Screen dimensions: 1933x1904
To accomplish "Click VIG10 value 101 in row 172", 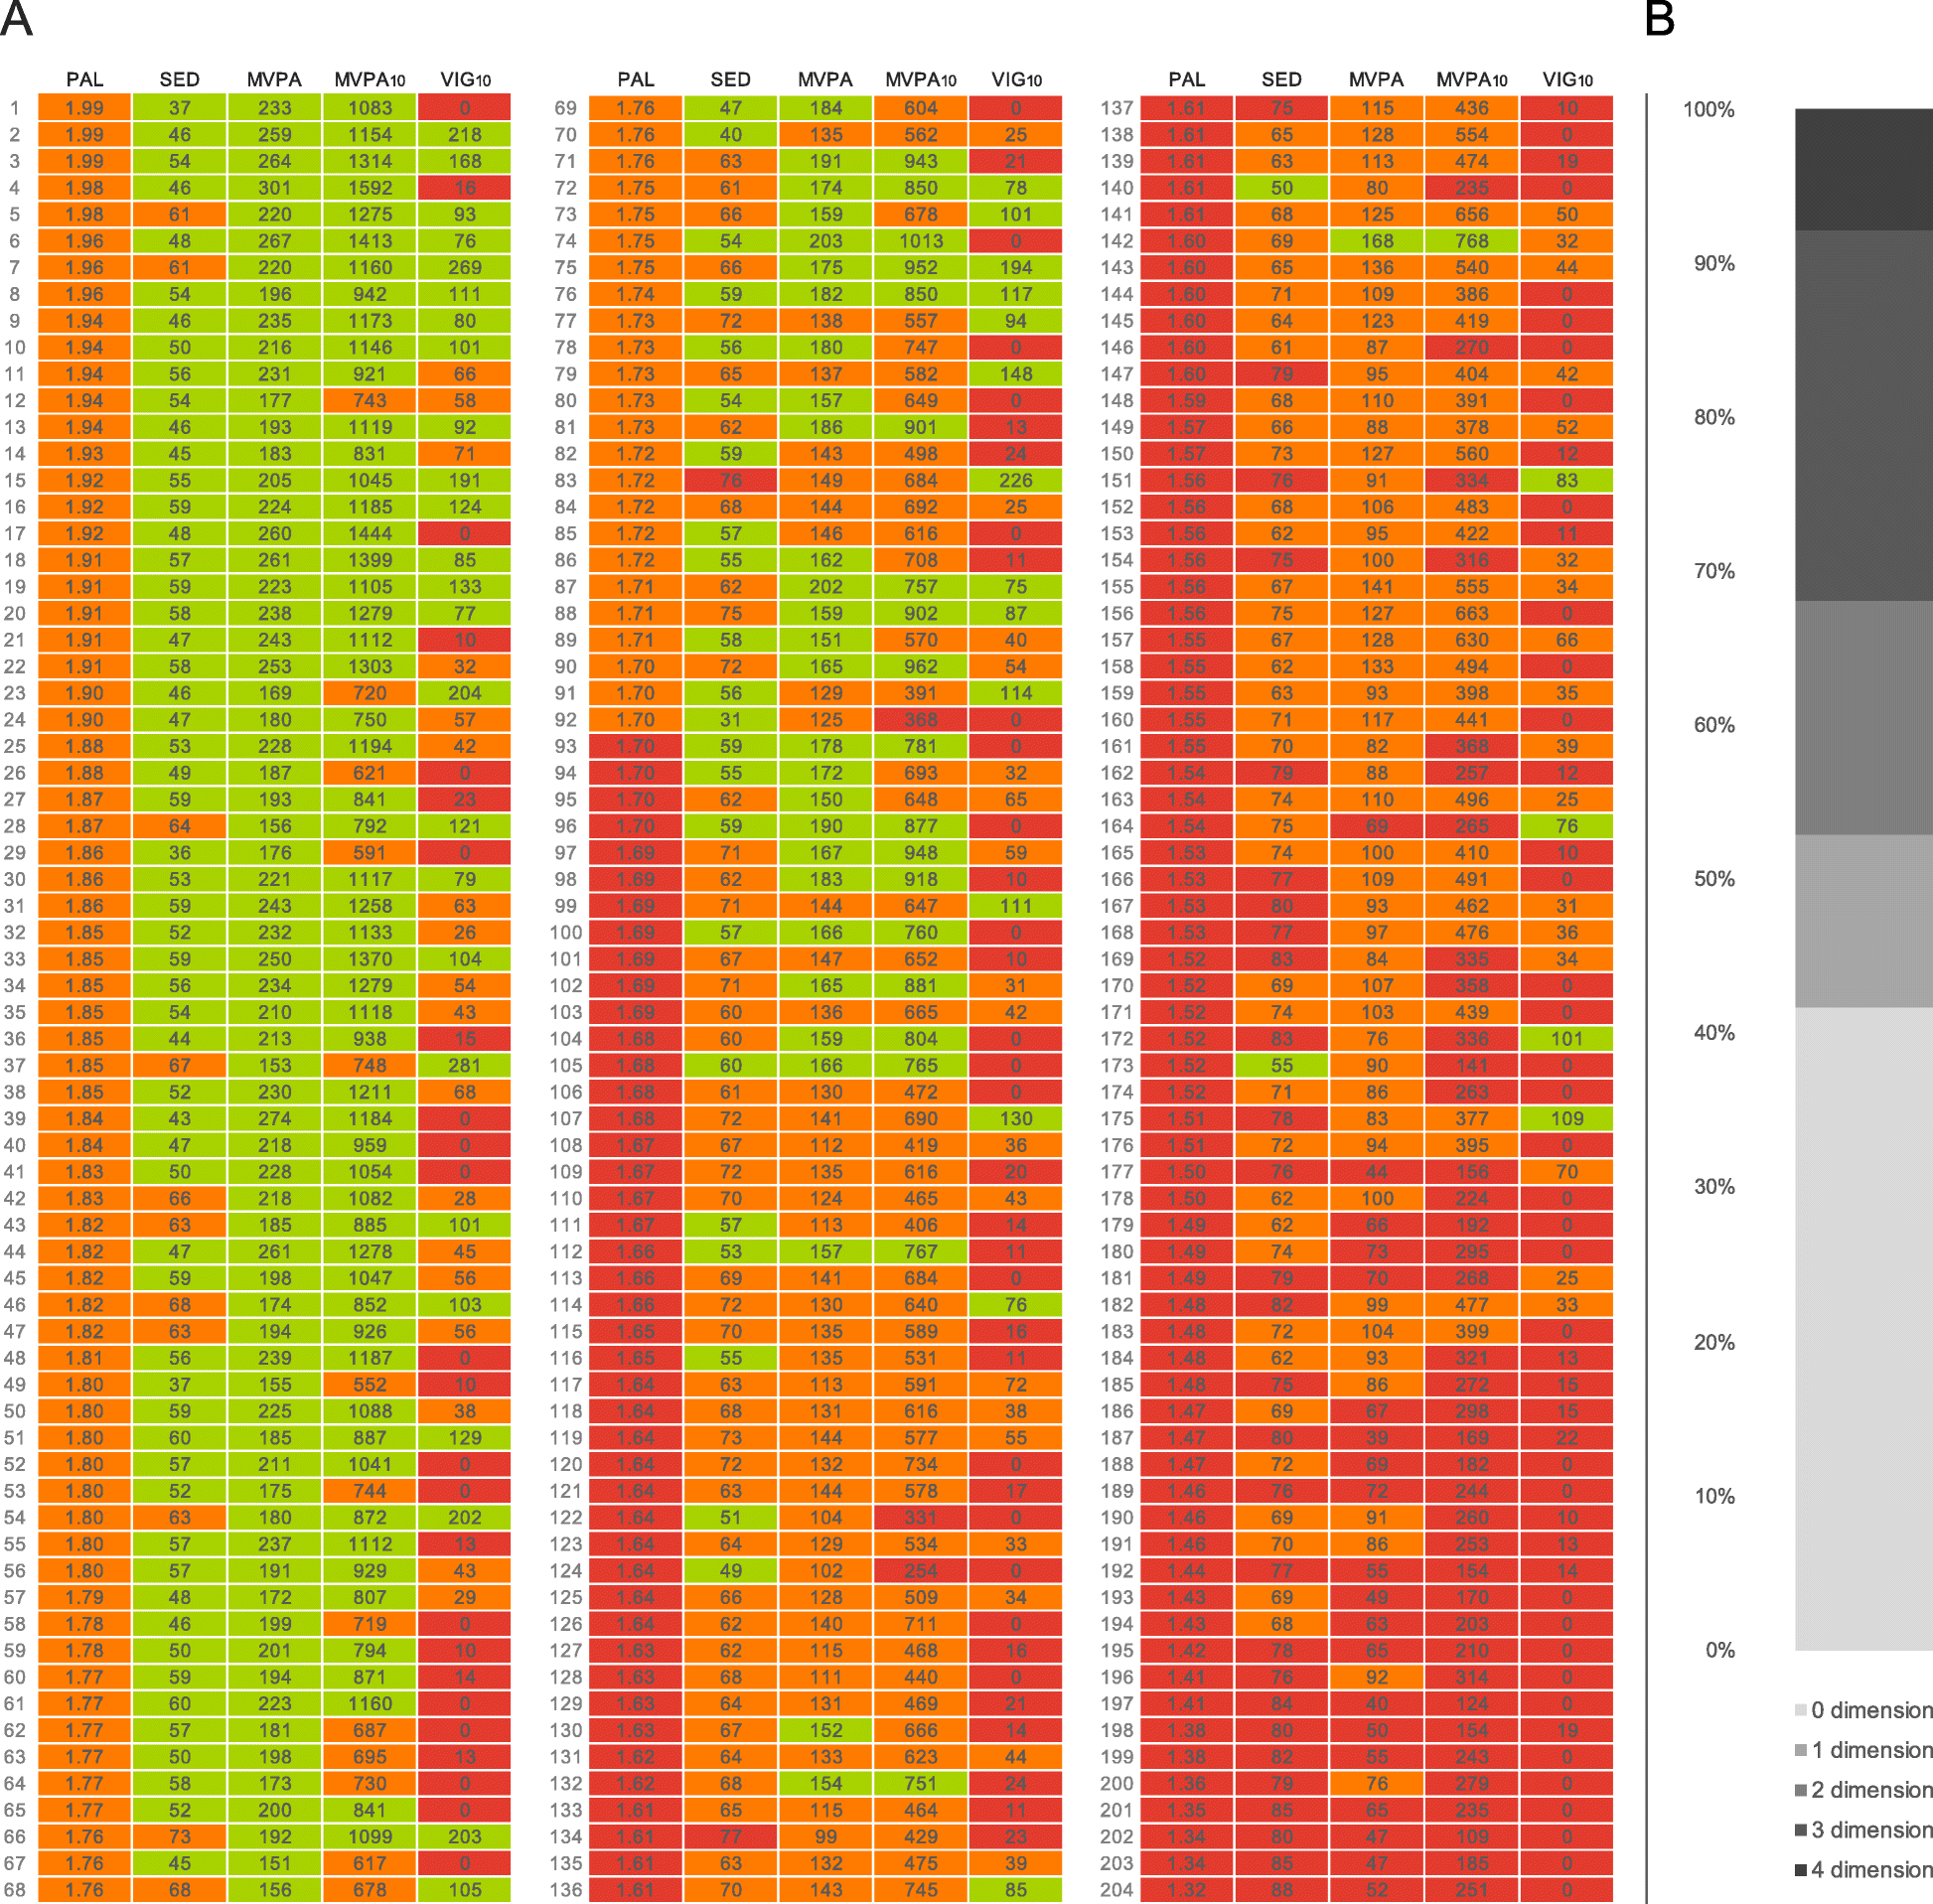I will (1567, 1039).
